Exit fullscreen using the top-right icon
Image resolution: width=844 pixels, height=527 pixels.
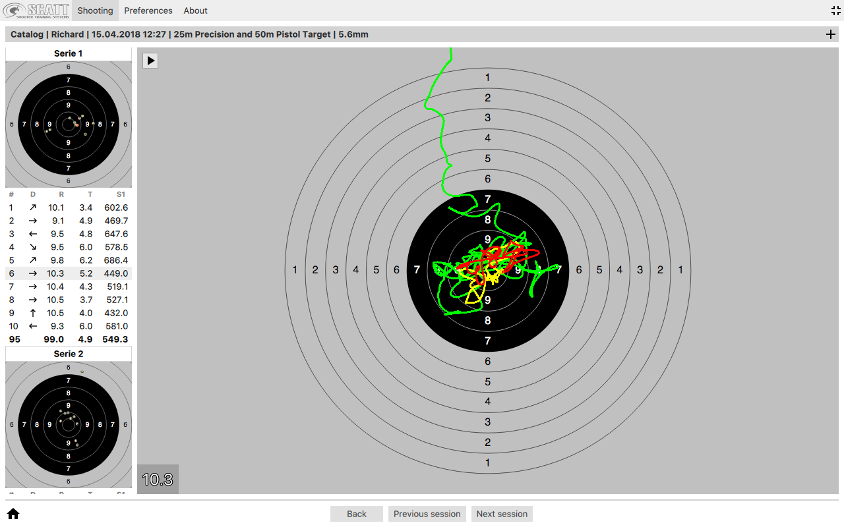point(836,11)
